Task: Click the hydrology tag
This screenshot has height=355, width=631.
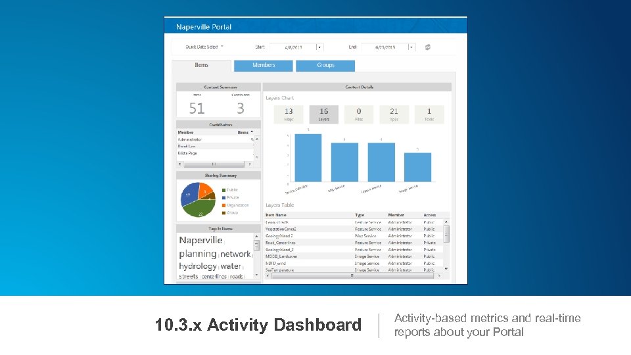Action: click(198, 266)
